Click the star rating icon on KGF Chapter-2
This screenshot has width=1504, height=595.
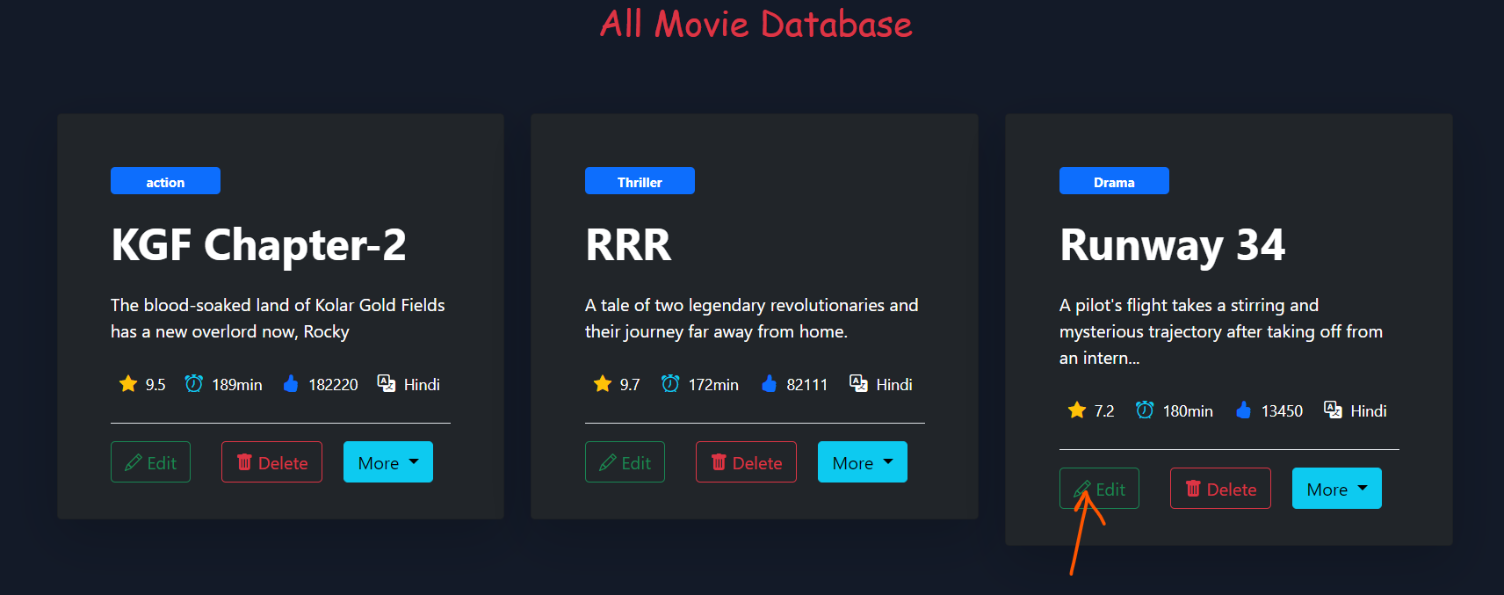(128, 384)
